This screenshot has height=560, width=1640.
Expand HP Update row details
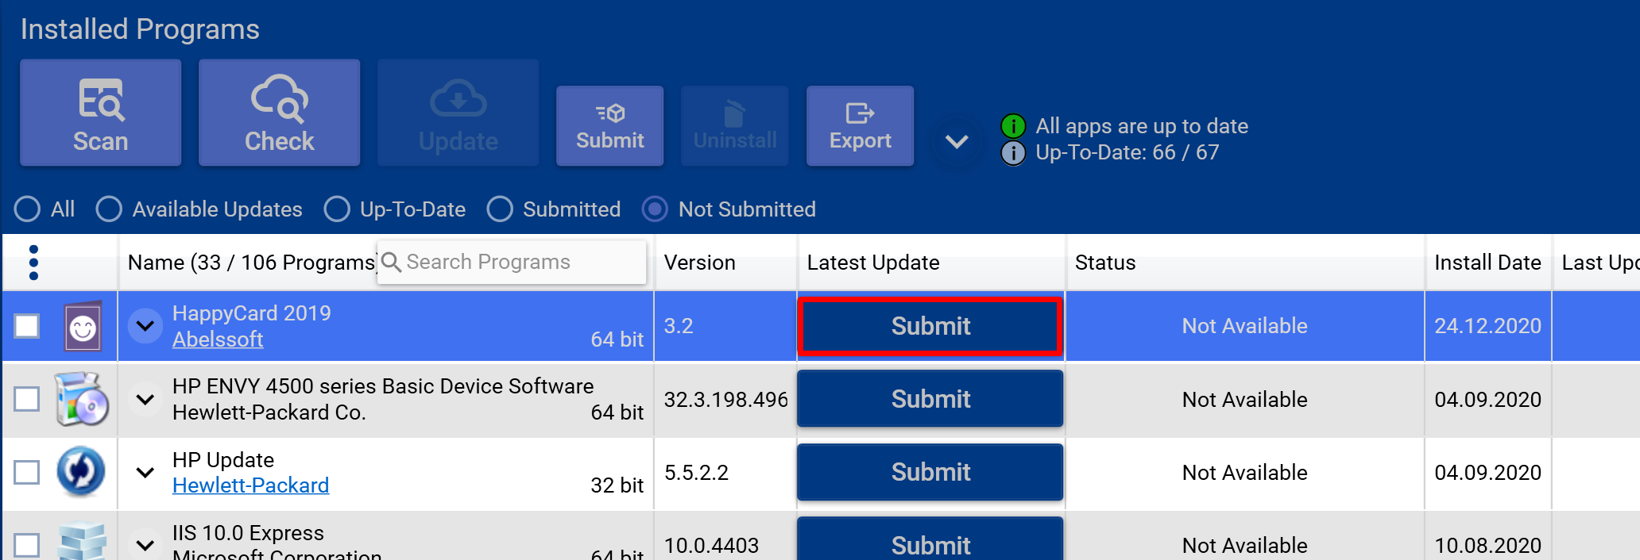145,472
